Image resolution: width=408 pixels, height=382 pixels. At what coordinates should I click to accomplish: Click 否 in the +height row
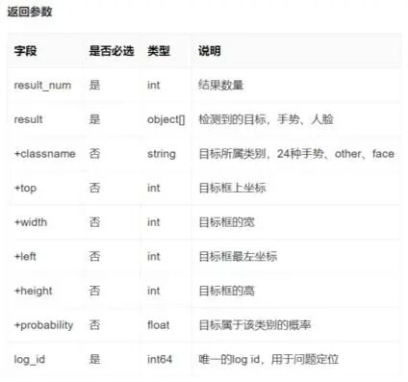(x=94, y=291)
